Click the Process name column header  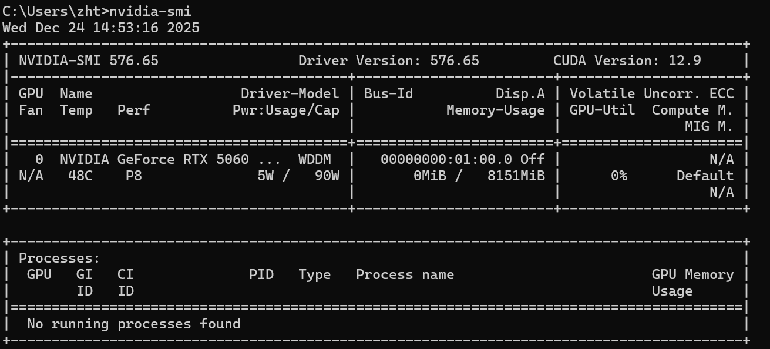click(405, 274)
